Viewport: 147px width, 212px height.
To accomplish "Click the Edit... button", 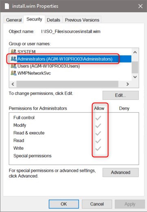I will 121,95.
